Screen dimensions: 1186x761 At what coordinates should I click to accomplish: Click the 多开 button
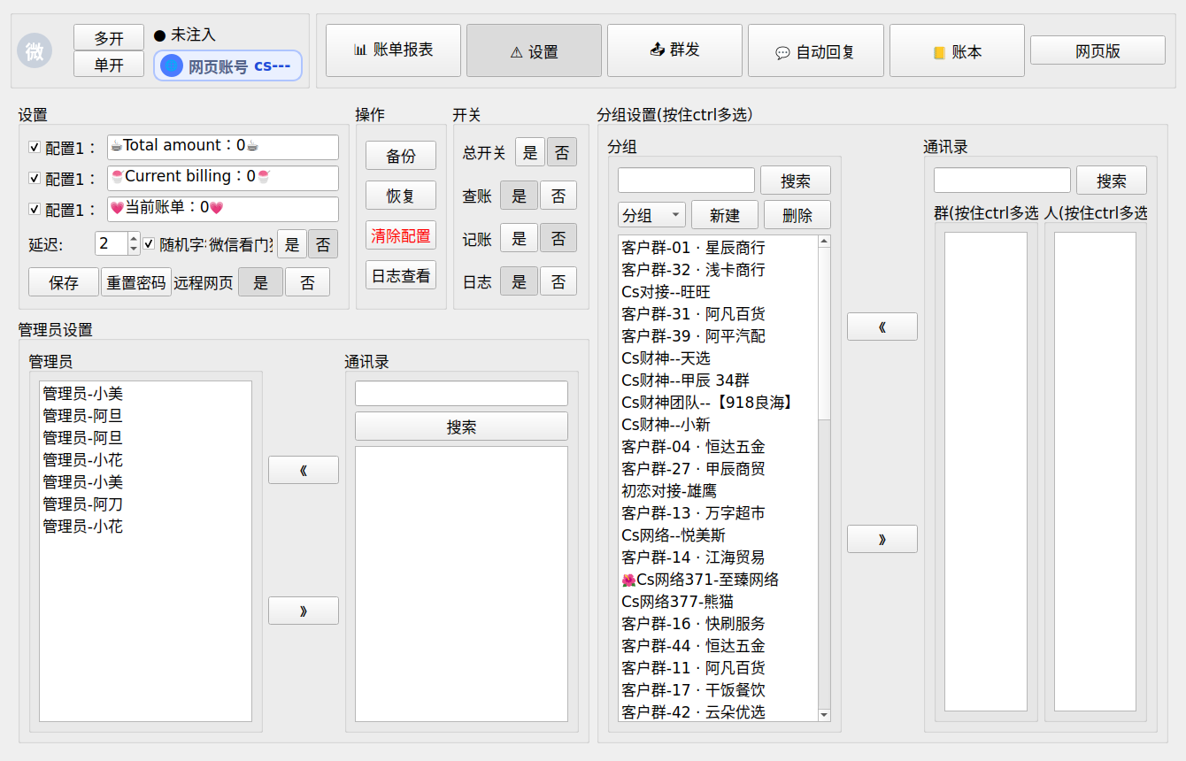[109, 38]
